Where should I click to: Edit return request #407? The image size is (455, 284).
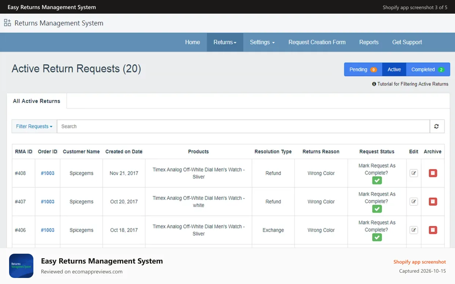pos(414,201)
